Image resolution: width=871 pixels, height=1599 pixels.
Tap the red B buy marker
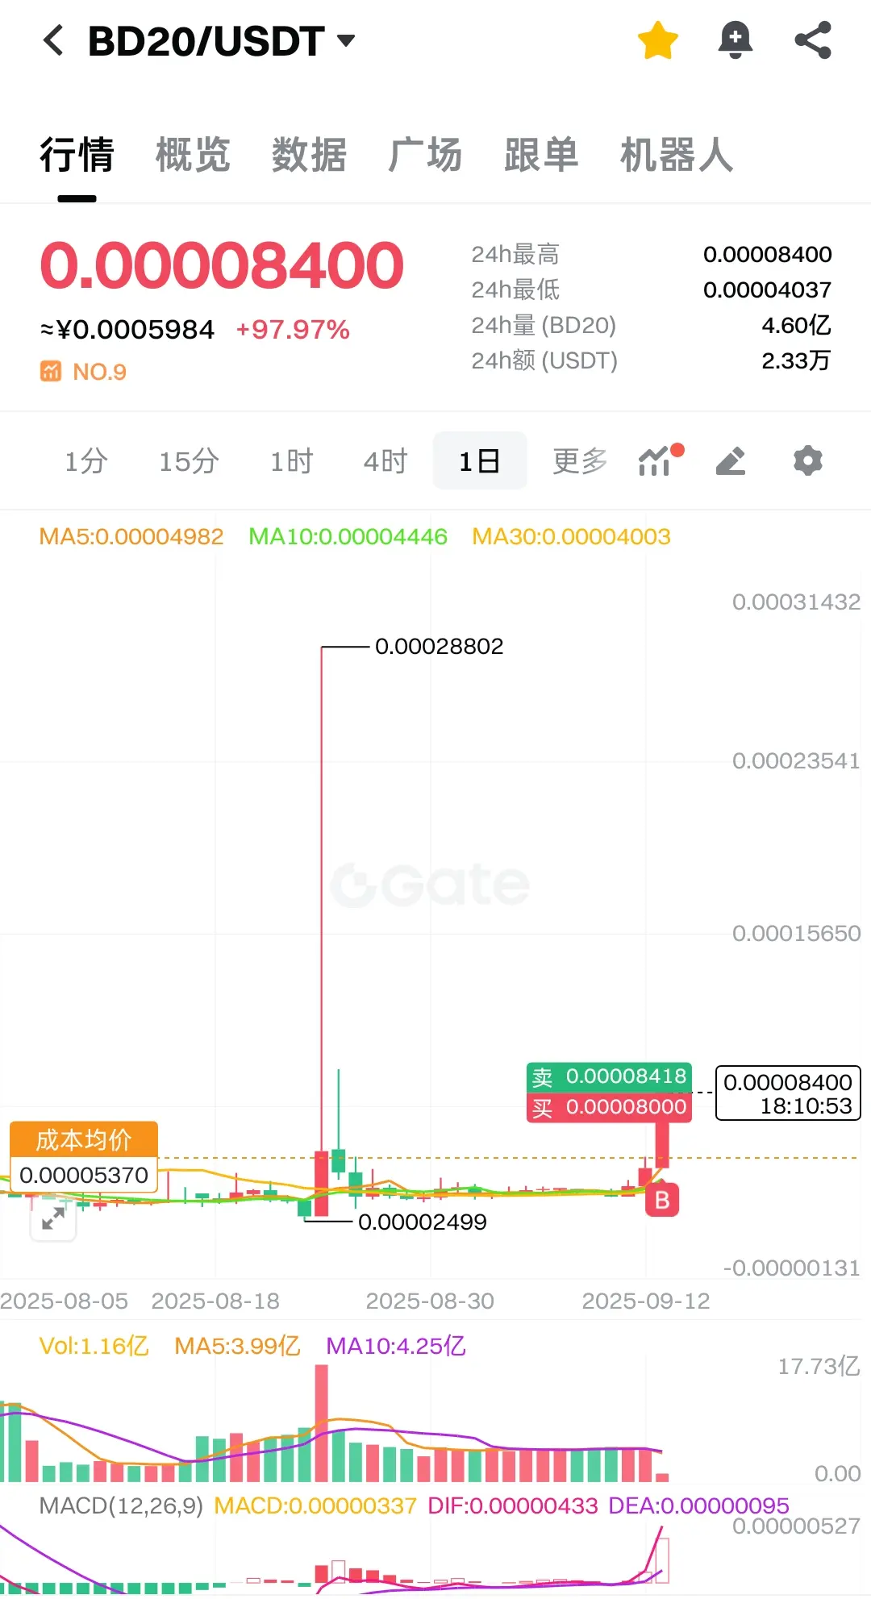coord(662,1200)
